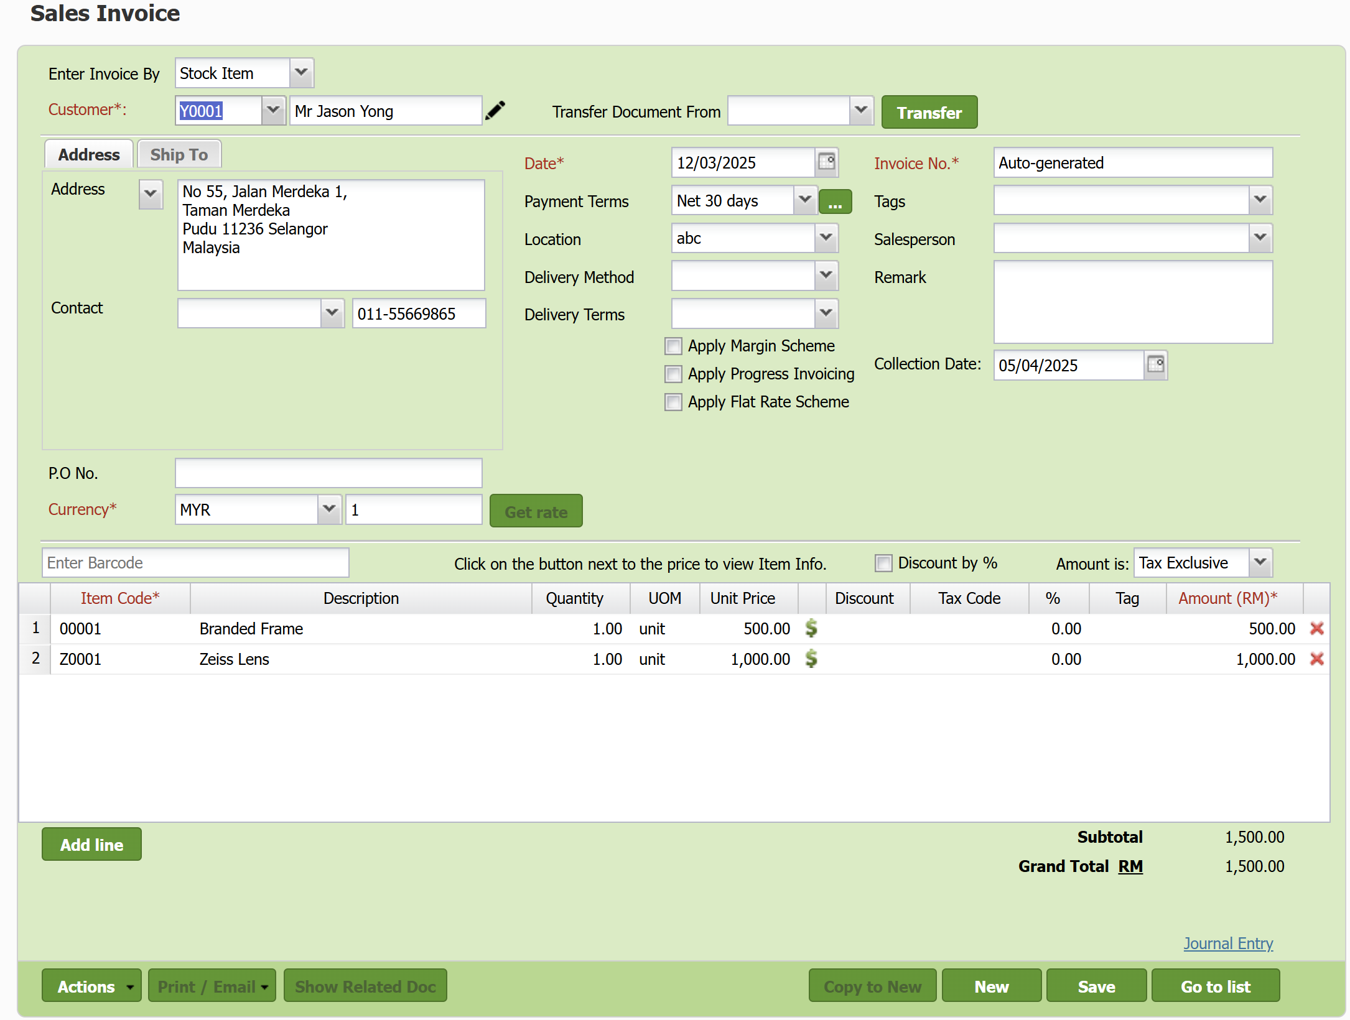The image size is (1350, 1020).
Task: Click the pencil edit icon beside customer name
Action: tap(495, 111)
